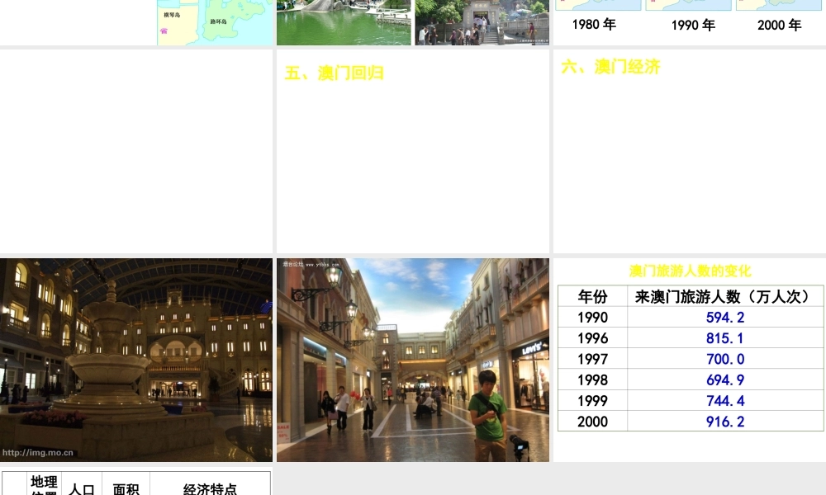Click the value 916.2
The image size is (826, 495).
click(x=725, y=422)
